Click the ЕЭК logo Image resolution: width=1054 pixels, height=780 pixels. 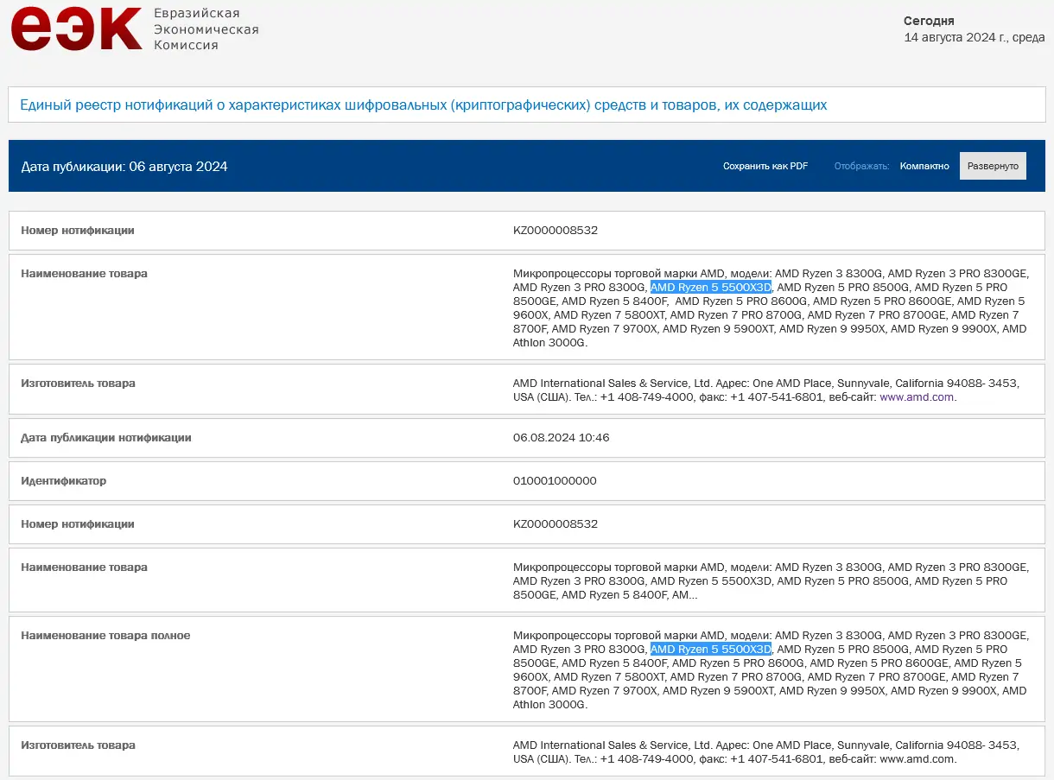tap(76, 29)
